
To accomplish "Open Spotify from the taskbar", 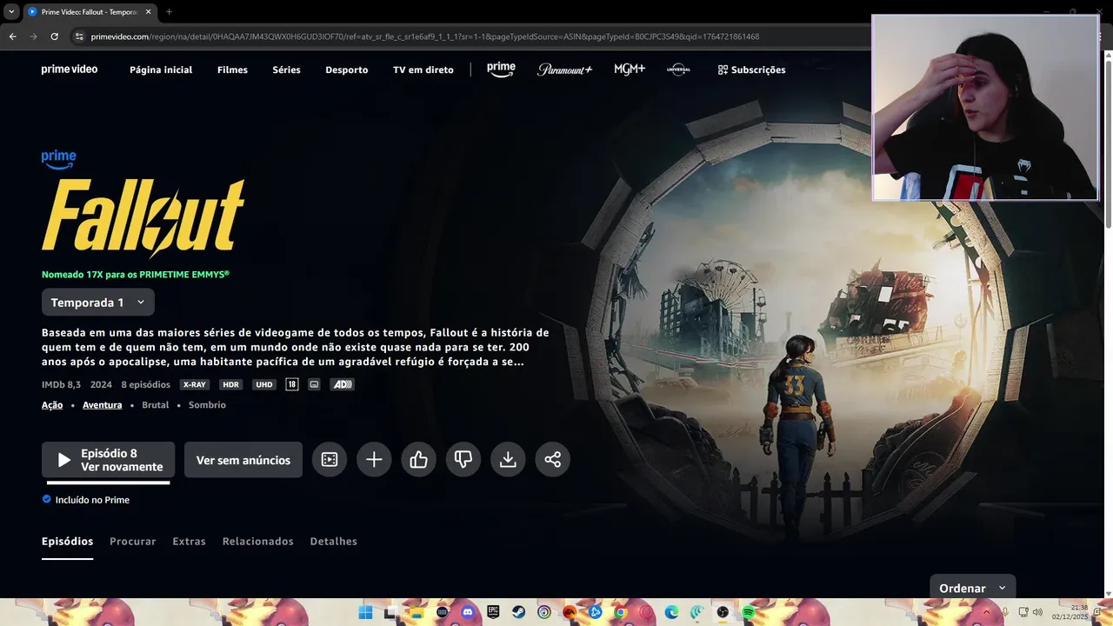I will coord(748,613).
